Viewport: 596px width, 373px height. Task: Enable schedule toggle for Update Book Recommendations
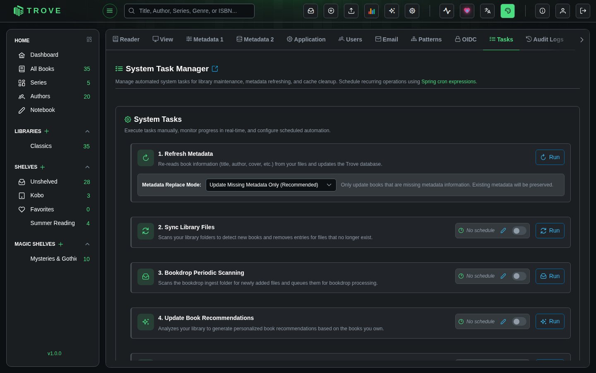click(519, 322)
